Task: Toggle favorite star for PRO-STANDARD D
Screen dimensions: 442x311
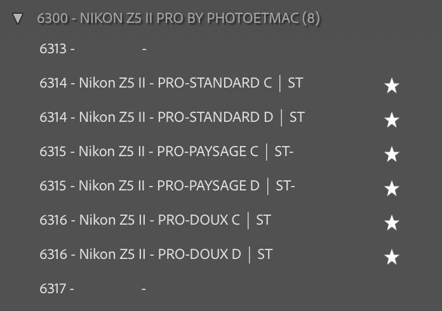Action: 392,120
